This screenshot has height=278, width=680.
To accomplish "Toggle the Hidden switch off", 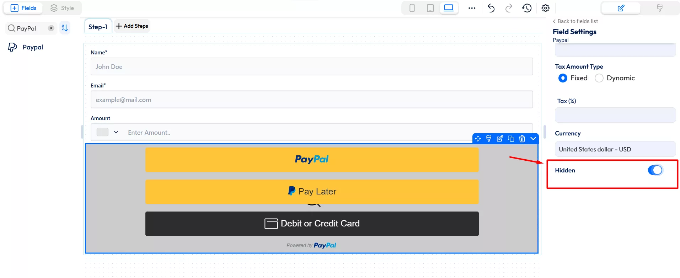I will [655, 170].
